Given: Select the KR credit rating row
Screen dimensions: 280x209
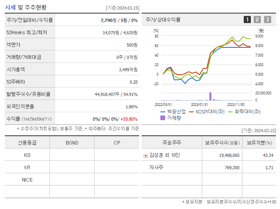Looking at the screenshot, I should pyautogui.click(x=72, y=167).
